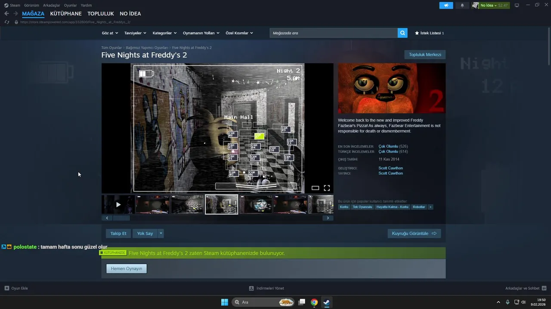The width and height of the screenshot is (551, 309).
Task: Click Bağımsız Yapımcı Oyunları breadcrumb
Action: tap(147, 48)
